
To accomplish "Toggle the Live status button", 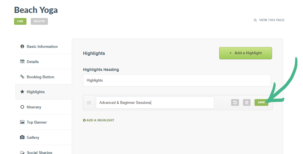I will [20, 21].
